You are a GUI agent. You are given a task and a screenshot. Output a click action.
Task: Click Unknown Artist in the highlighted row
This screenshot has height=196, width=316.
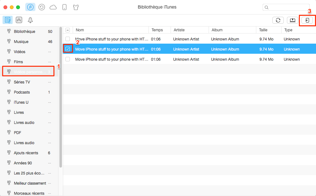click(186, 49)
